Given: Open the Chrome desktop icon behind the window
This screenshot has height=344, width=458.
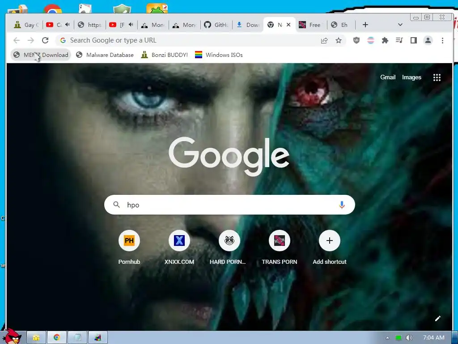Looking at the screenshot, I should (53, 9).
